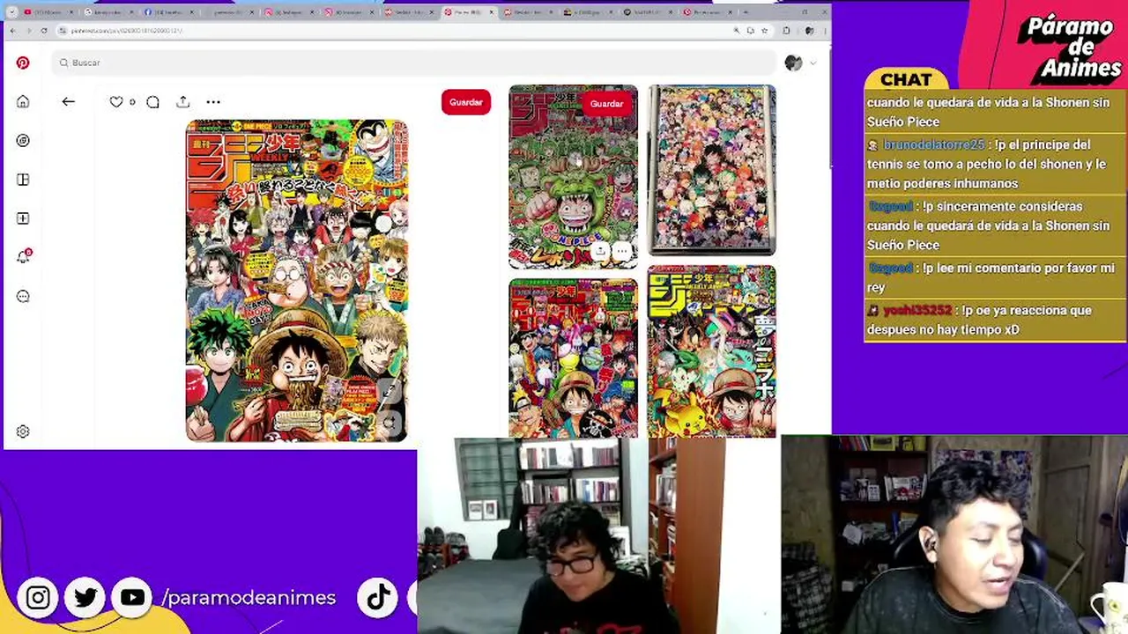This screenshot has width=1128, height=634.
Task: Like the pin with the heart icon
Action: coord(116,102)
